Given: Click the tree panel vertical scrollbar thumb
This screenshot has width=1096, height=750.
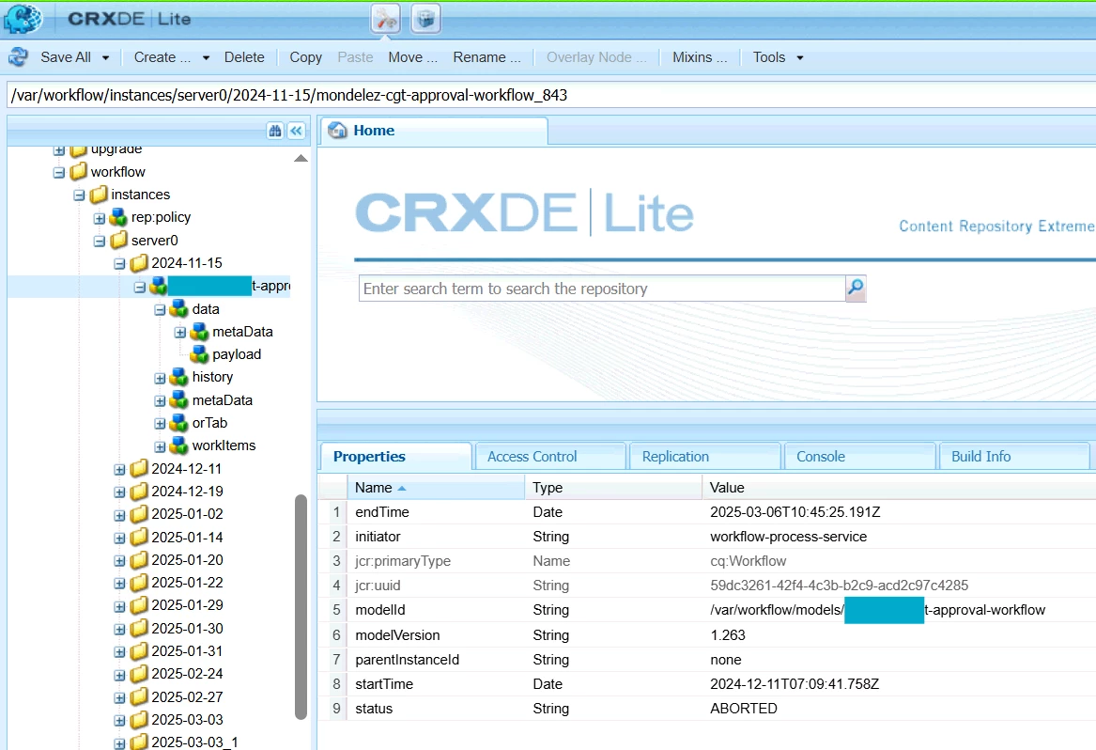Looking at the screenshot, I should pyautogui.click(x=301, y=606).
